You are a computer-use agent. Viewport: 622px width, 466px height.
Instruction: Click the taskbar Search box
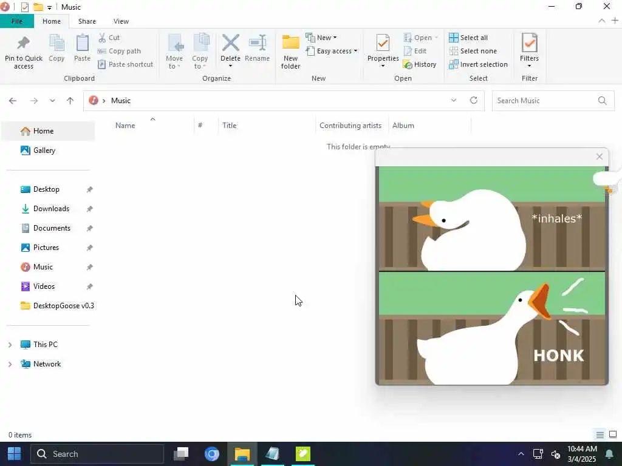point(97,454)
